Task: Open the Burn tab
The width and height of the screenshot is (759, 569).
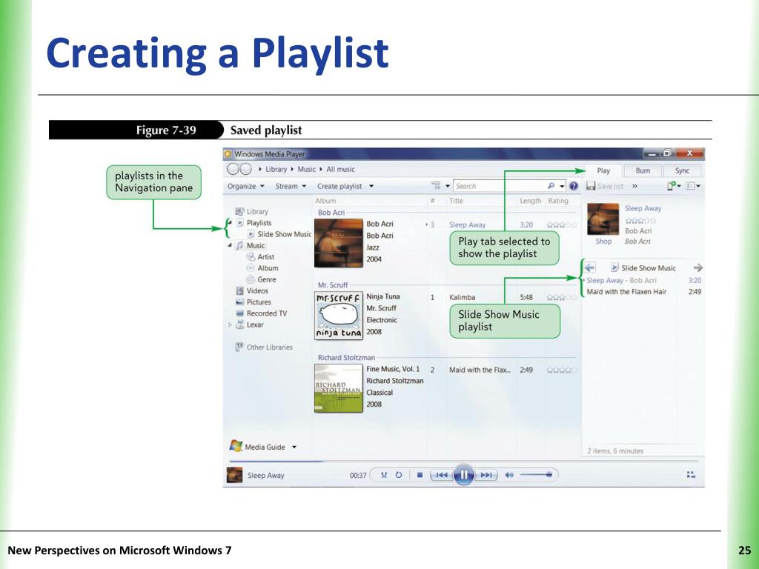Action: [x=643, y=171]
